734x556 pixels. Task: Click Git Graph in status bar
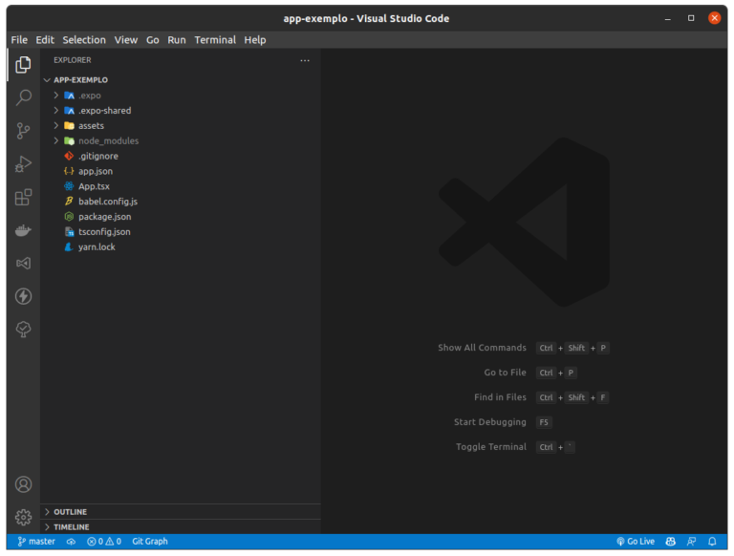[x=149, y=542]
